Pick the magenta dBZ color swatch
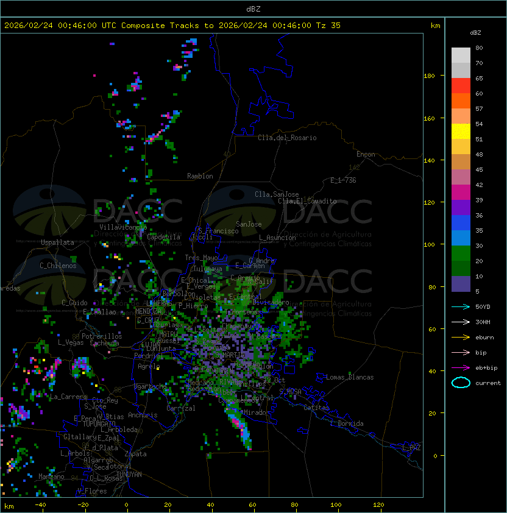 [x=461, y=193]
